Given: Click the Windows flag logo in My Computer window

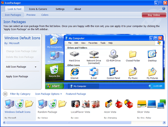Looking at the screenshot, I should 159,43.
